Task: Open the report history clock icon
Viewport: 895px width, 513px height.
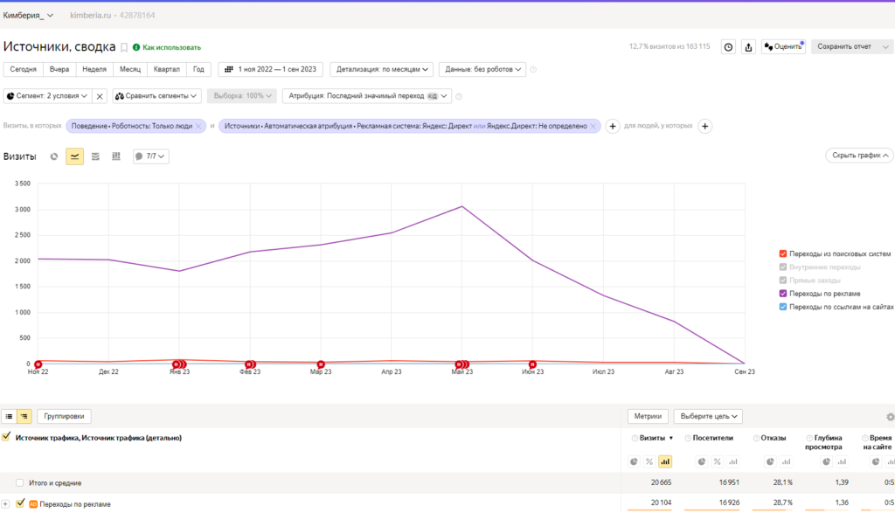Action: (x=728, y=47)
